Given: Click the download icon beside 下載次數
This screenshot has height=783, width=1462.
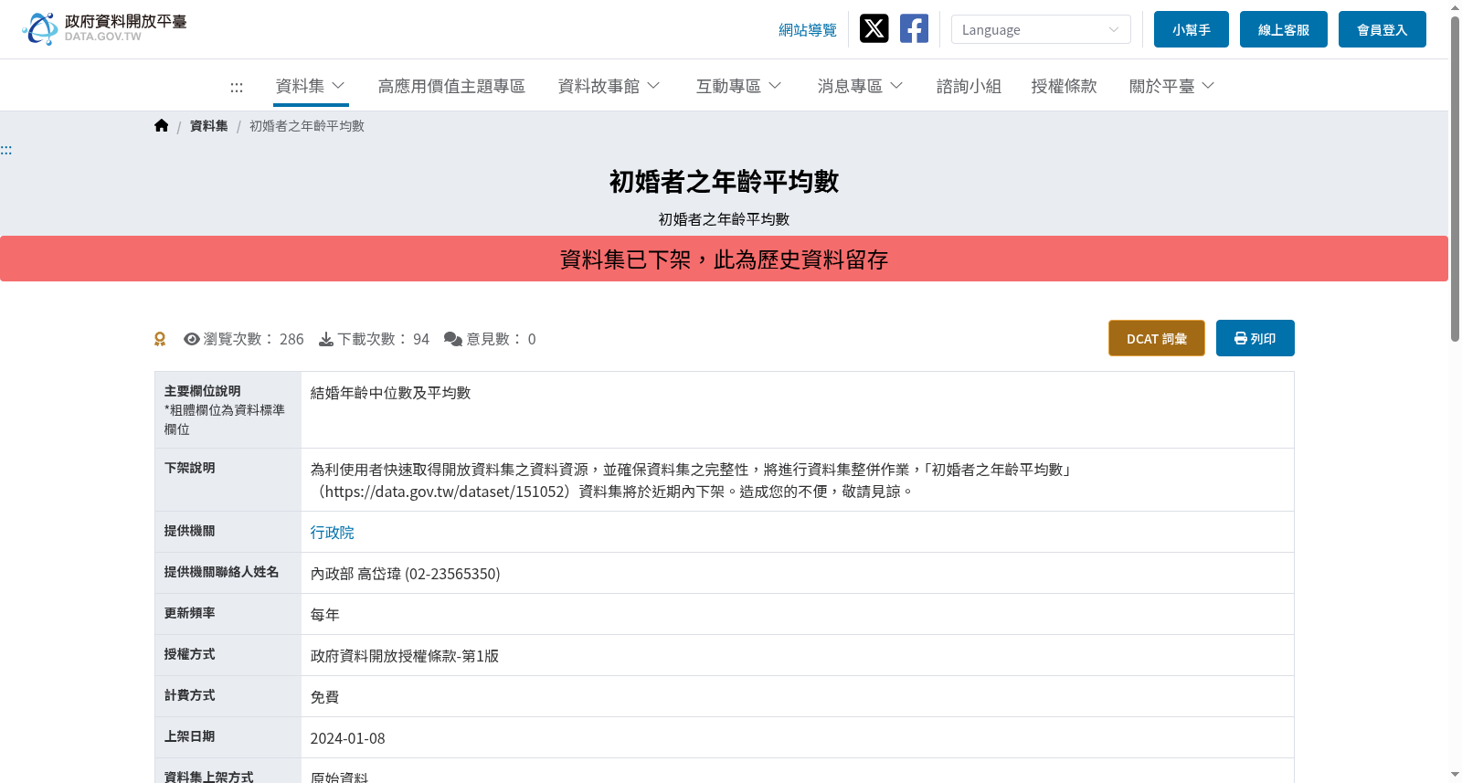Looking at the screenshot, I should click(x=326, y=339).
